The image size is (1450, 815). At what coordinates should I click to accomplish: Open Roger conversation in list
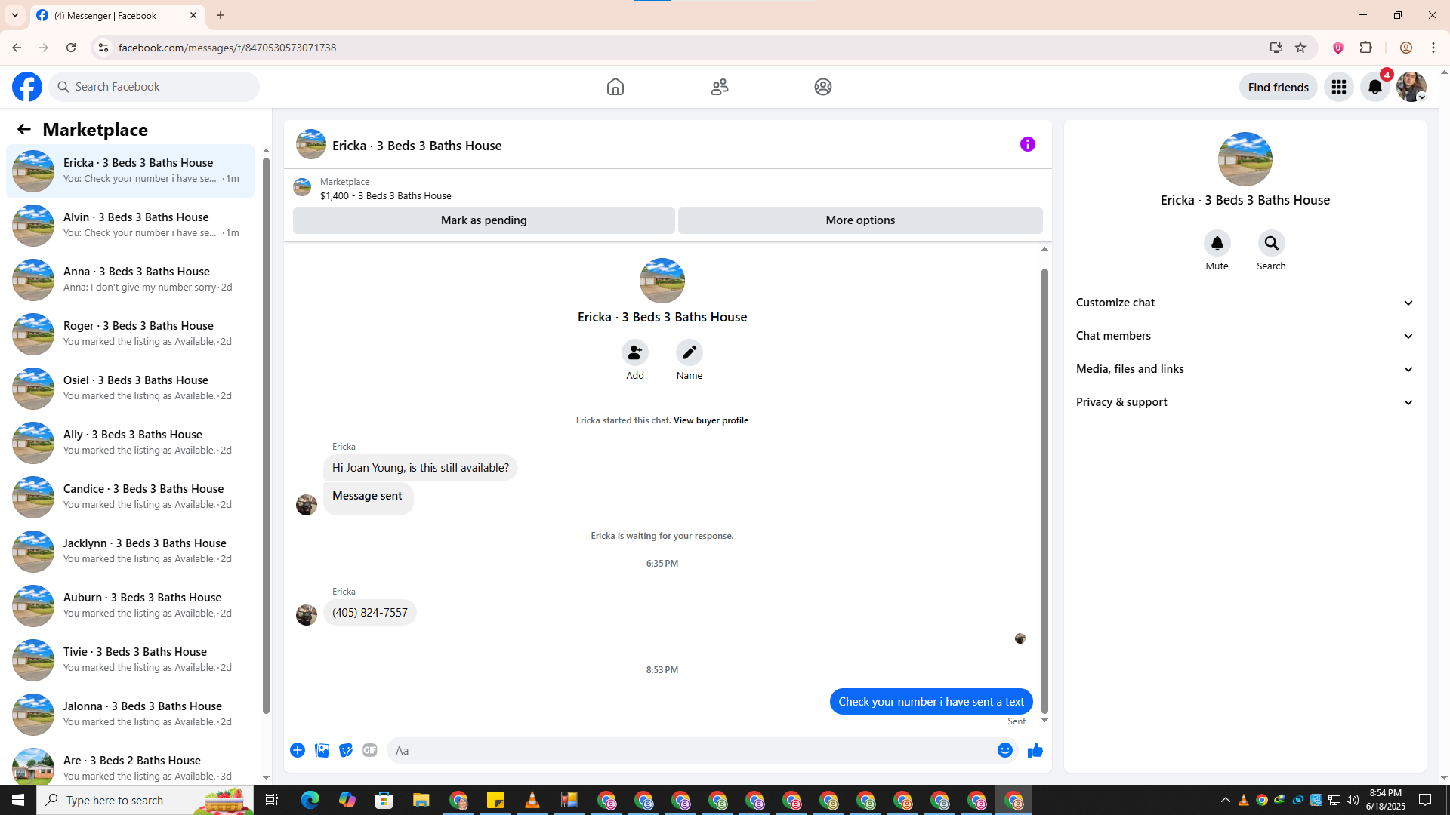pos(131,334)
